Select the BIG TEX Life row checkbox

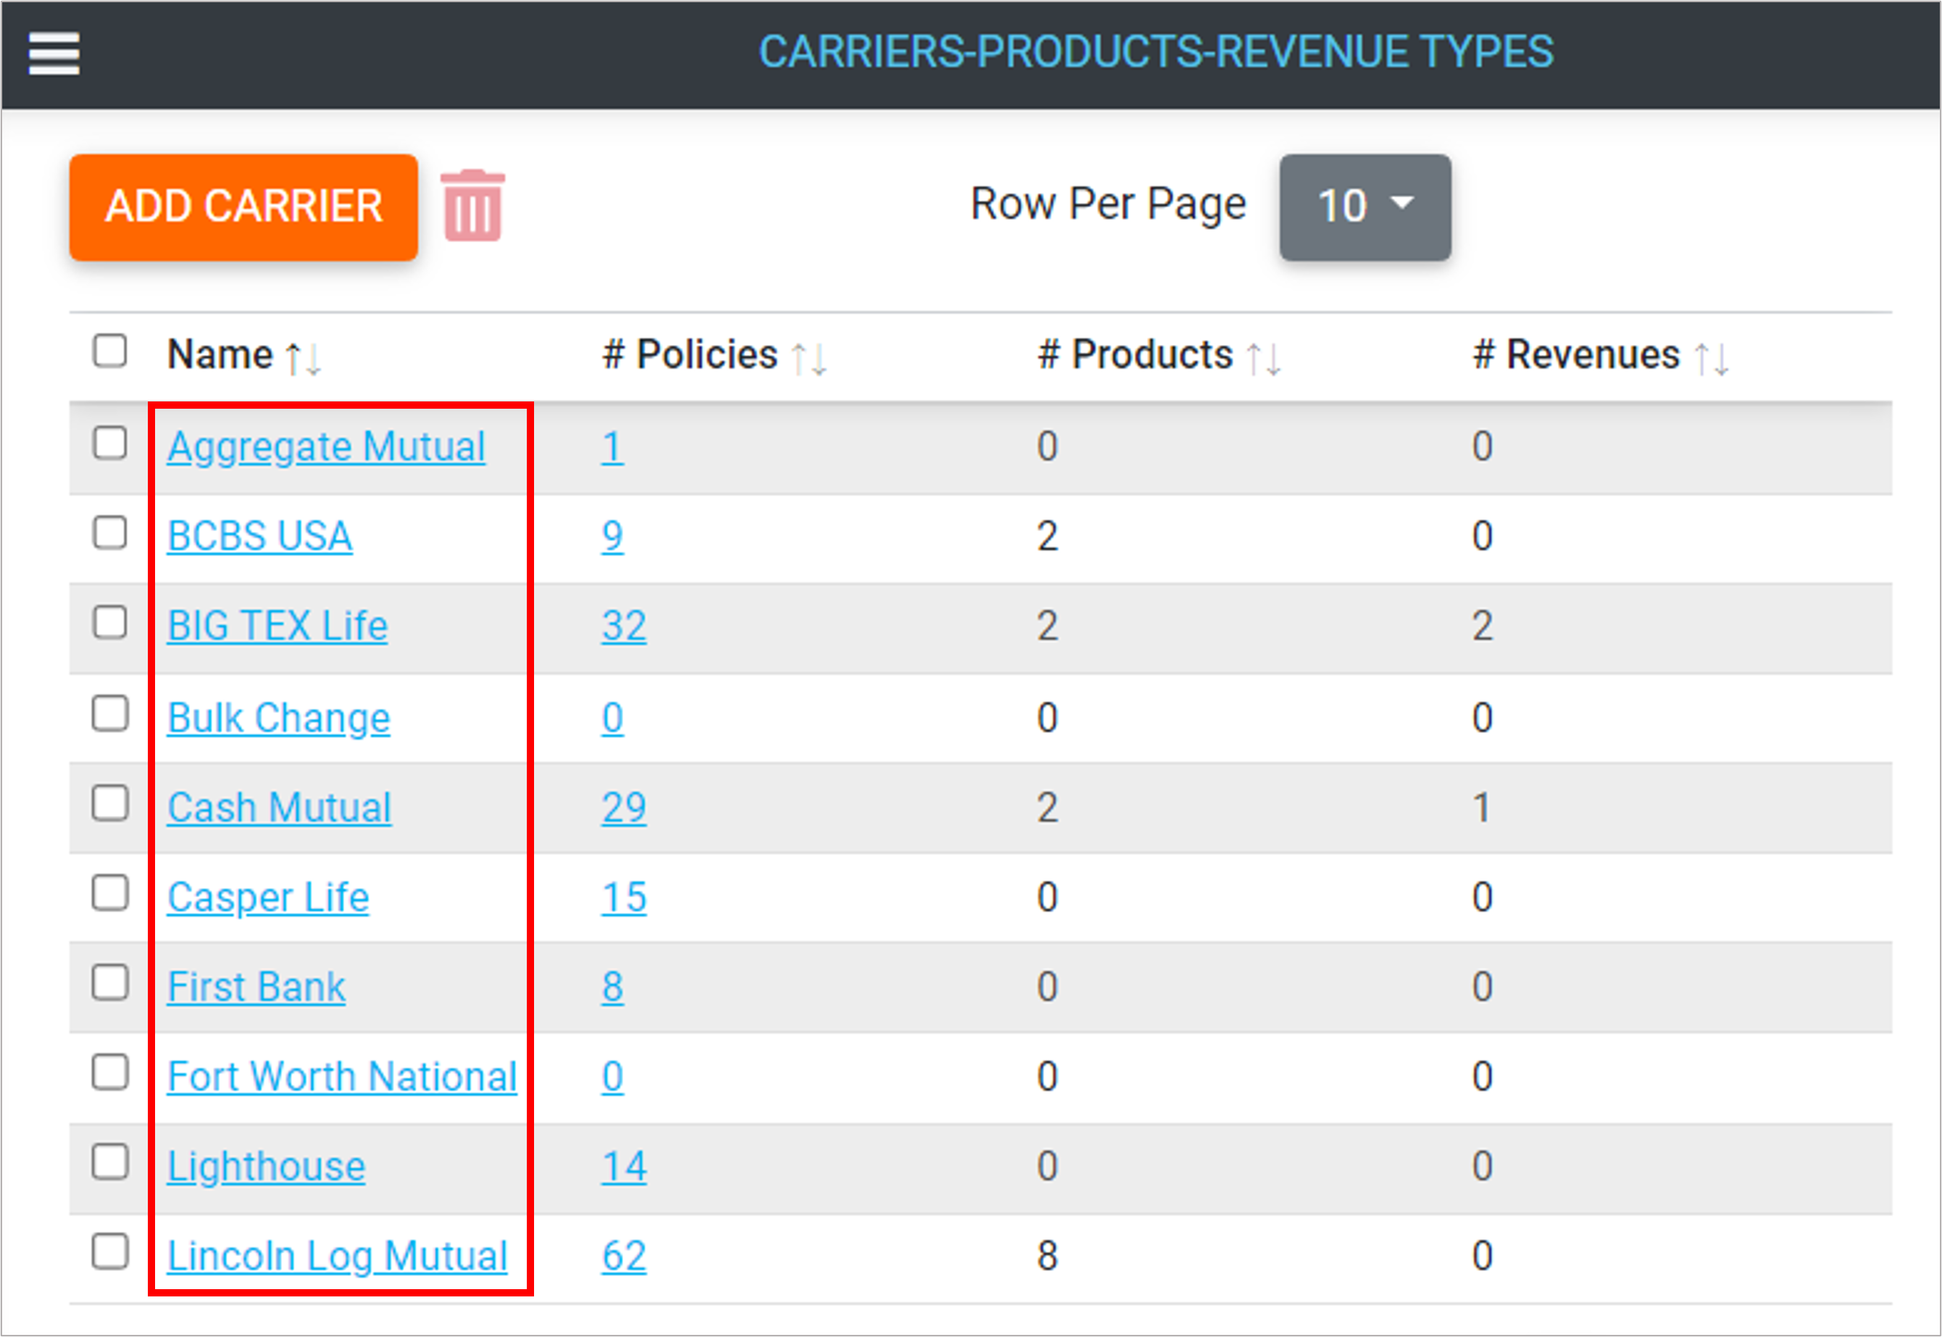(109, 623)
